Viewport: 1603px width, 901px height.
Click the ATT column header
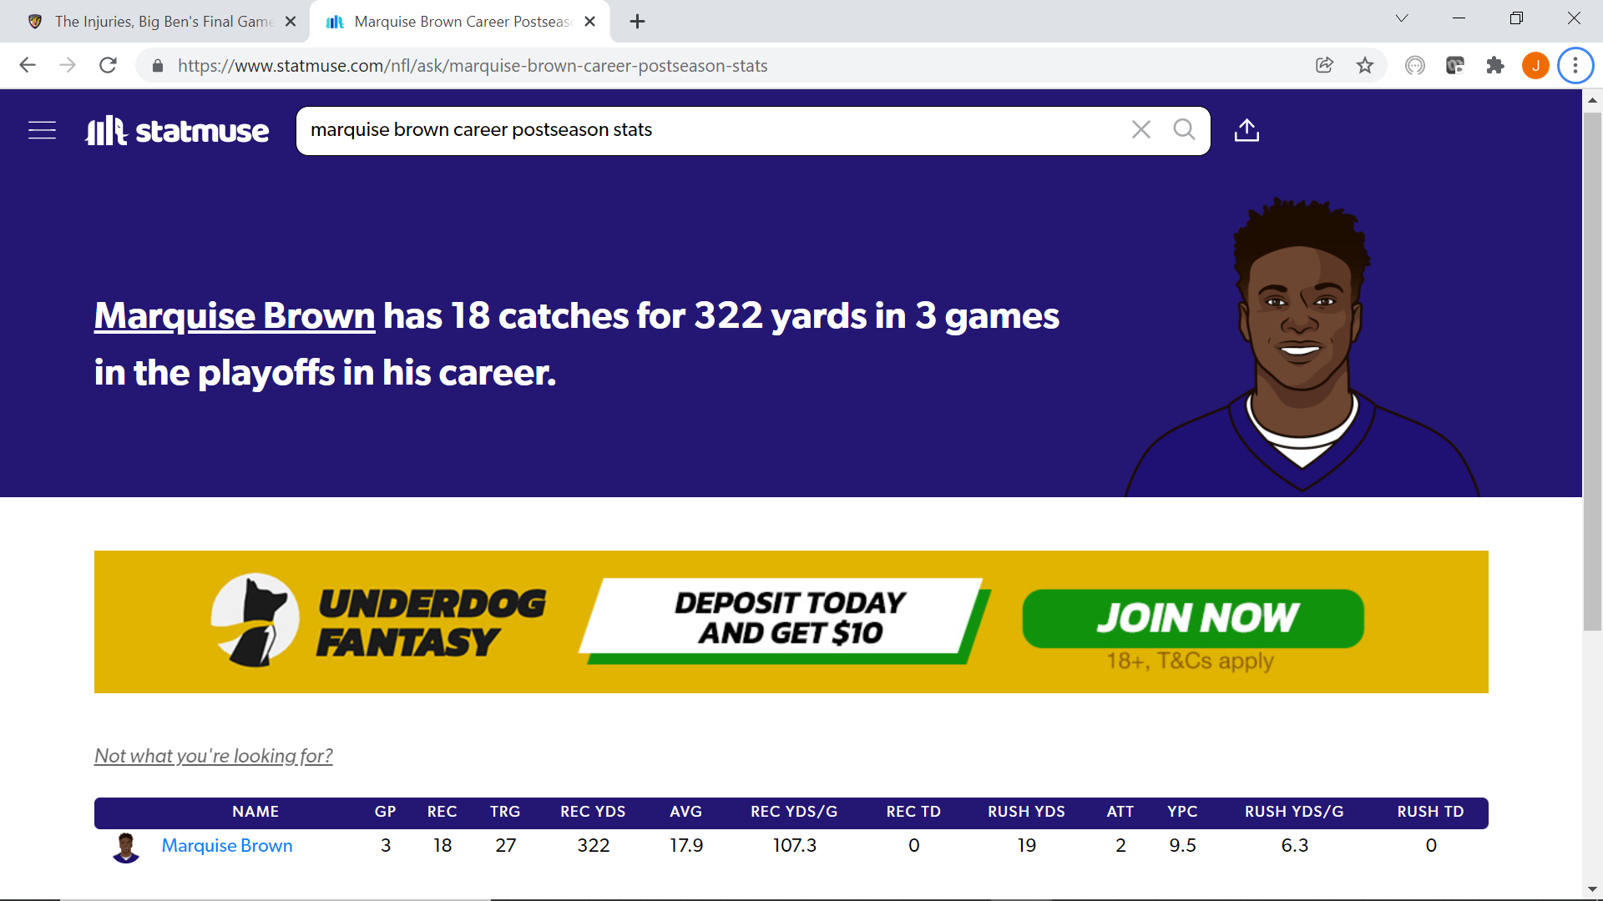pyautogui.click(x=1120, y=812)
